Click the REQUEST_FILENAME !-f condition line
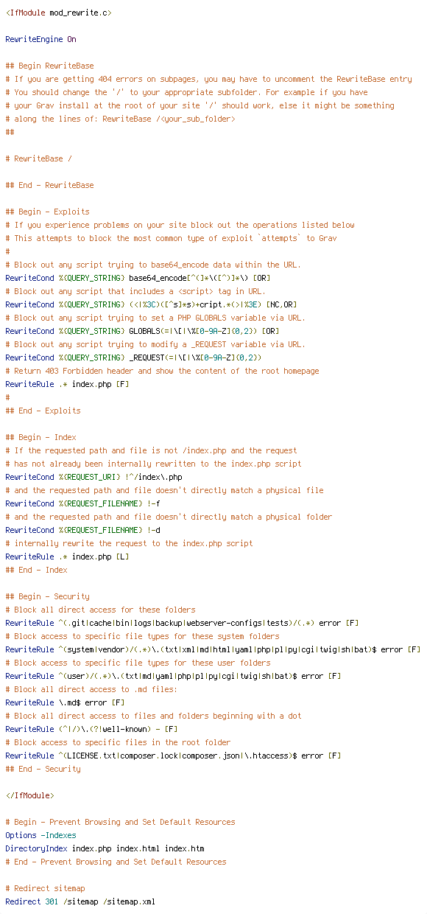The width and height of the screenshot is (427, 914). click(x=80, y=503)
